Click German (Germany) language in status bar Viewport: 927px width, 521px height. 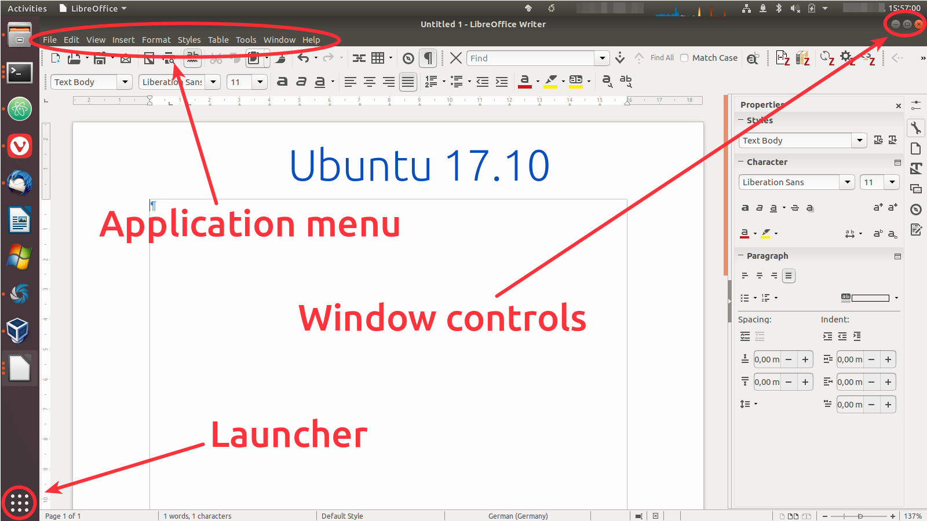tap(518, 516)
